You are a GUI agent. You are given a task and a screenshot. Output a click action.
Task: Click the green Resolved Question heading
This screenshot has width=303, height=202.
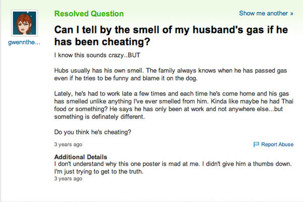pyautogui.click(x=89, y=14)
